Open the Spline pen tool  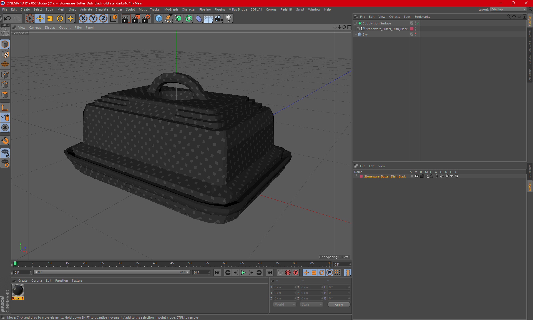[169, 18]
